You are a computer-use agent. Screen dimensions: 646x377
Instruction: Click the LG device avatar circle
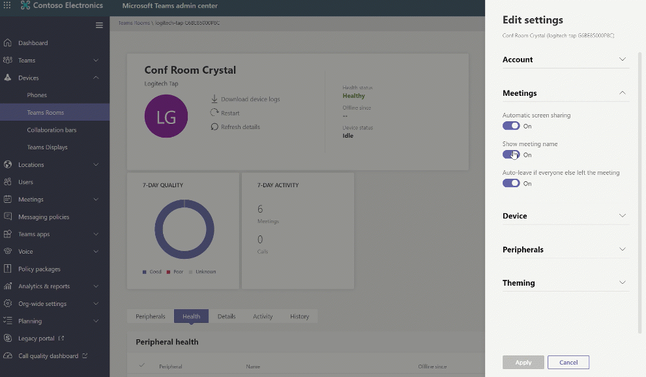click(x=166, y=116)
